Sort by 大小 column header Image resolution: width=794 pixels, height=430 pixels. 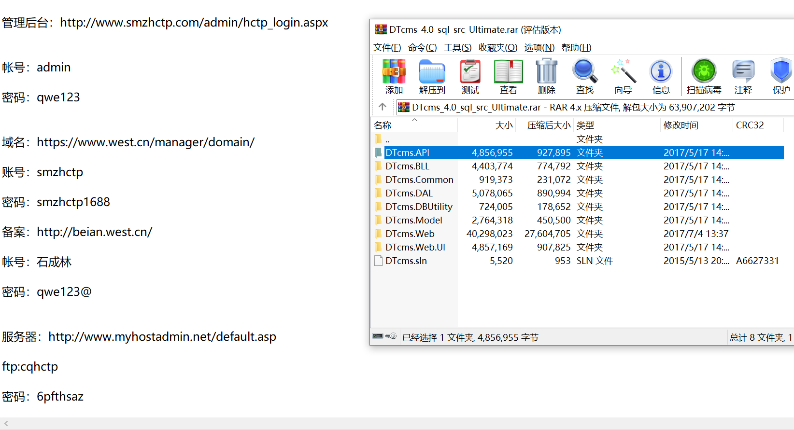click(x=487, y=125)
